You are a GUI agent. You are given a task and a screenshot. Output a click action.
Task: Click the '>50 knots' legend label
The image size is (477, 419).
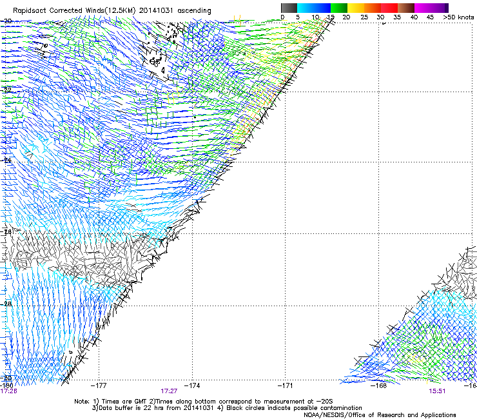pyautogui.click(x=458, y=17)
